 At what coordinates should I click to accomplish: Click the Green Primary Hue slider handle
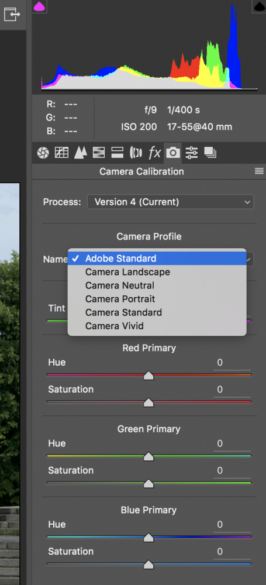click(148, 456)
